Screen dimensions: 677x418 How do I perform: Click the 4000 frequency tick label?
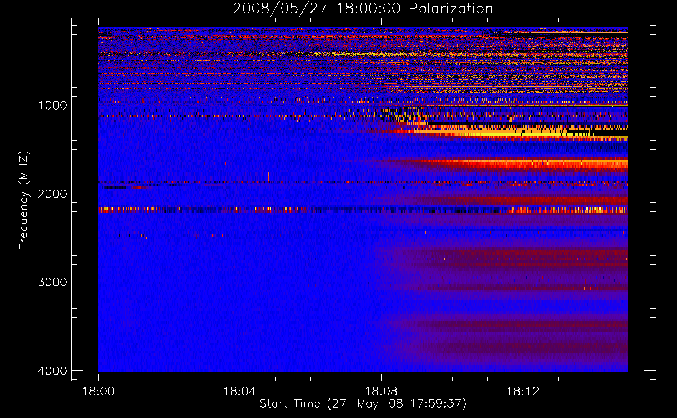[52, 371]
